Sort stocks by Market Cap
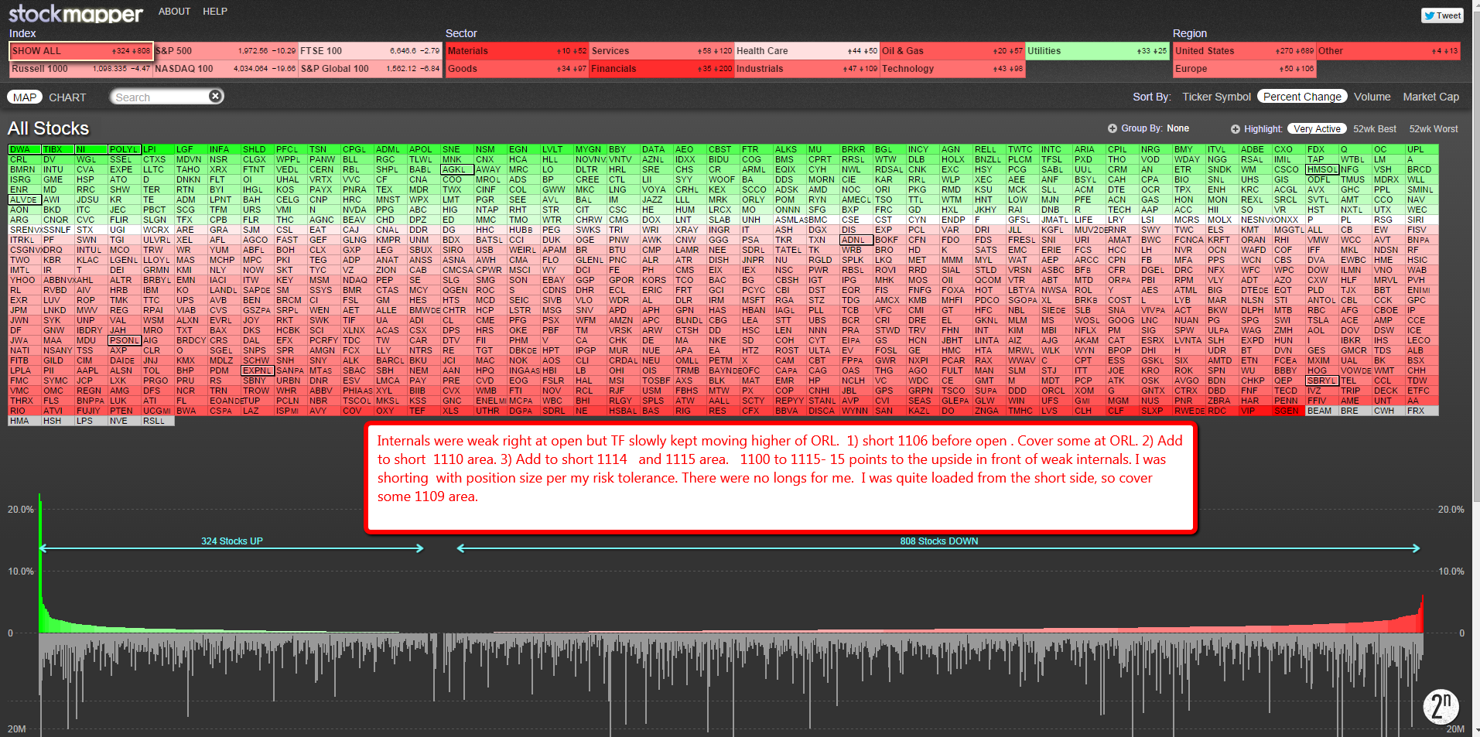 pos(1431,97)
